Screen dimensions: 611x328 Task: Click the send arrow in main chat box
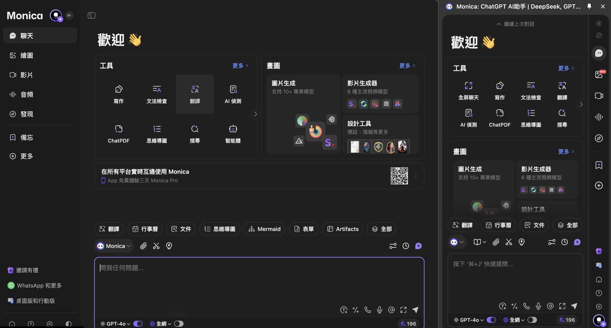pos(415,310)
